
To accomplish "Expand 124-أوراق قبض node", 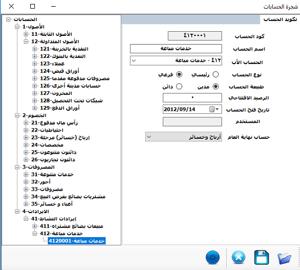I will [x=35, y=71].
